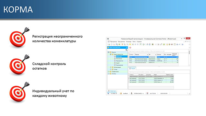Screen dimensions: 206x116
Task: Click the calendar icon in the status bar
Action: tap(147, 93)
